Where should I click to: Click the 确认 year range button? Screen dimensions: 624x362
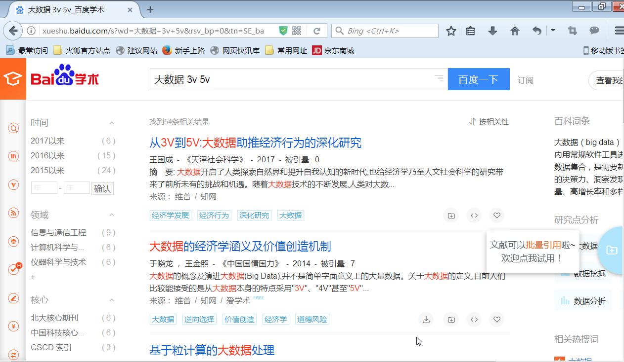[x=102, y=188]
